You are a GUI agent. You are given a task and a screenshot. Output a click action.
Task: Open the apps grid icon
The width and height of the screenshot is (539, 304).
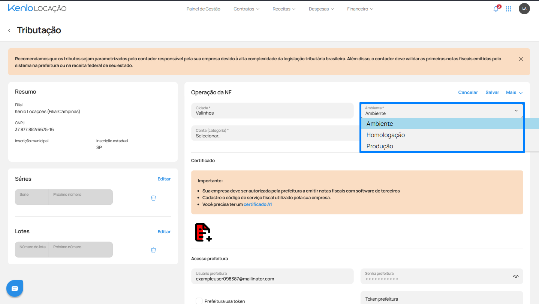[x=509, y=9]
